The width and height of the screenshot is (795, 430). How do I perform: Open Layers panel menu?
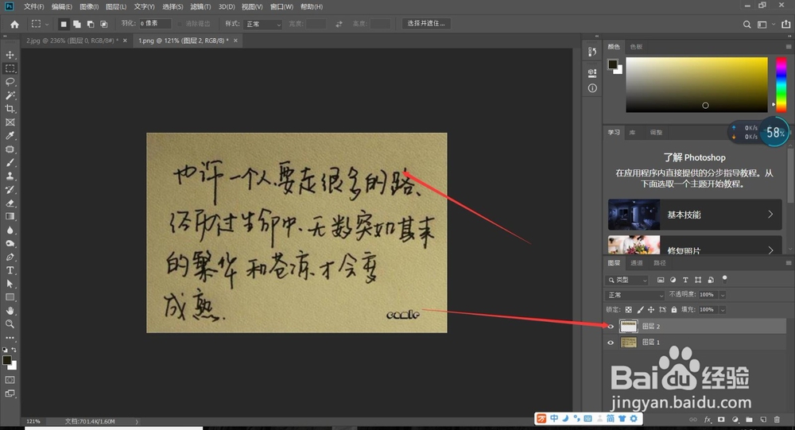[x=789, y=262]
